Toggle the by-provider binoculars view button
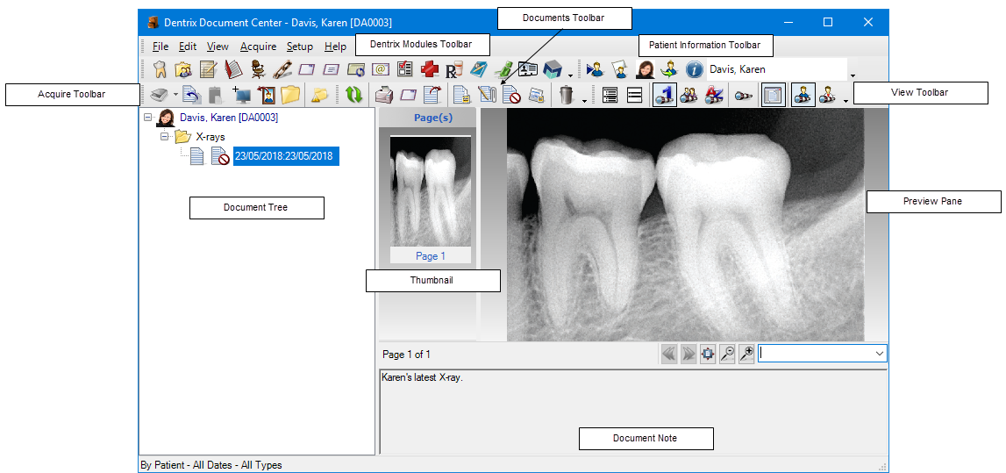Image resolution: width=1006 pixels, height=473 pixels. click(x=827, y=96)
